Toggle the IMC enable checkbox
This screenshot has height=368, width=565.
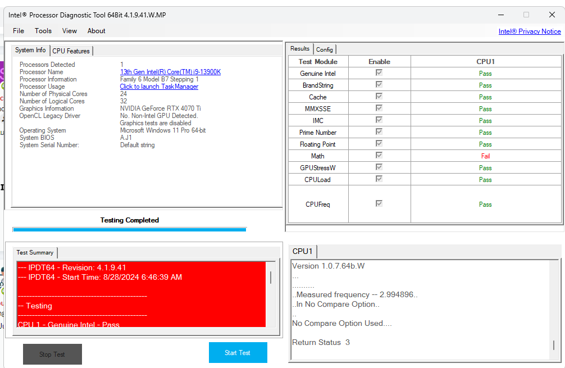coord(379,120)
